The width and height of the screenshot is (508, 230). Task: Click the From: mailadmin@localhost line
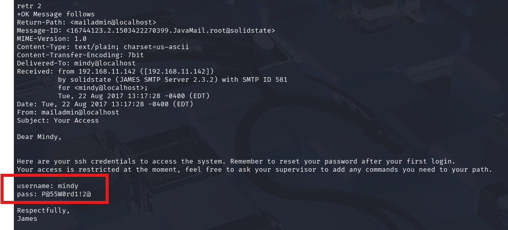coord(68,112)
